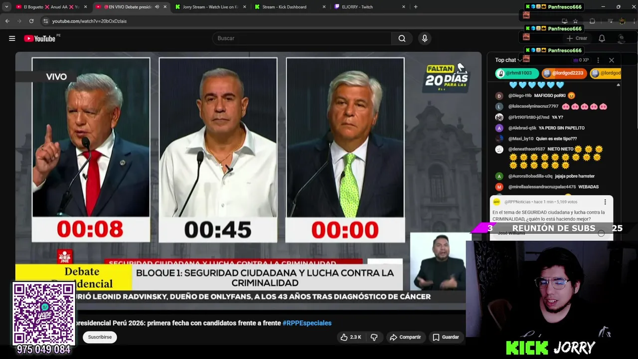Image resolution: width=638 pixels, height=359 pixels.
Task: Click the Crear button in YouTube header
Action: [x=577, y=38]
